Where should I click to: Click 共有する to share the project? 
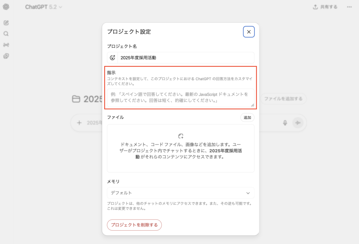coord(325,7)
